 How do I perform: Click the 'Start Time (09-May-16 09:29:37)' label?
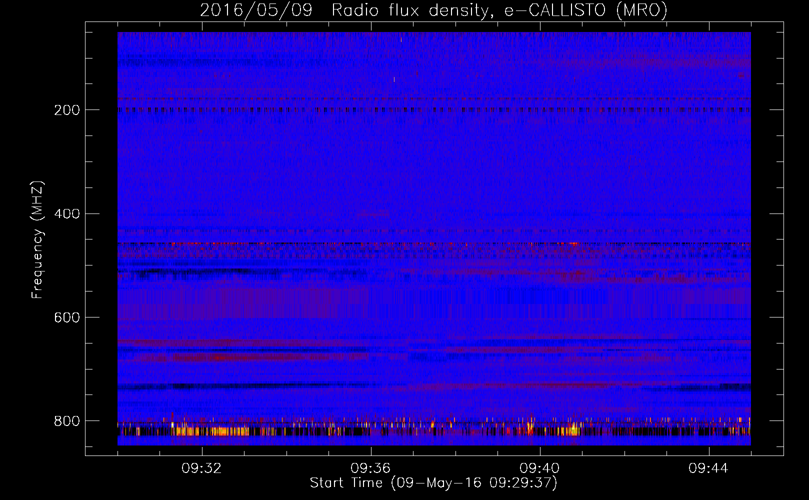click(x=433, y=483)
